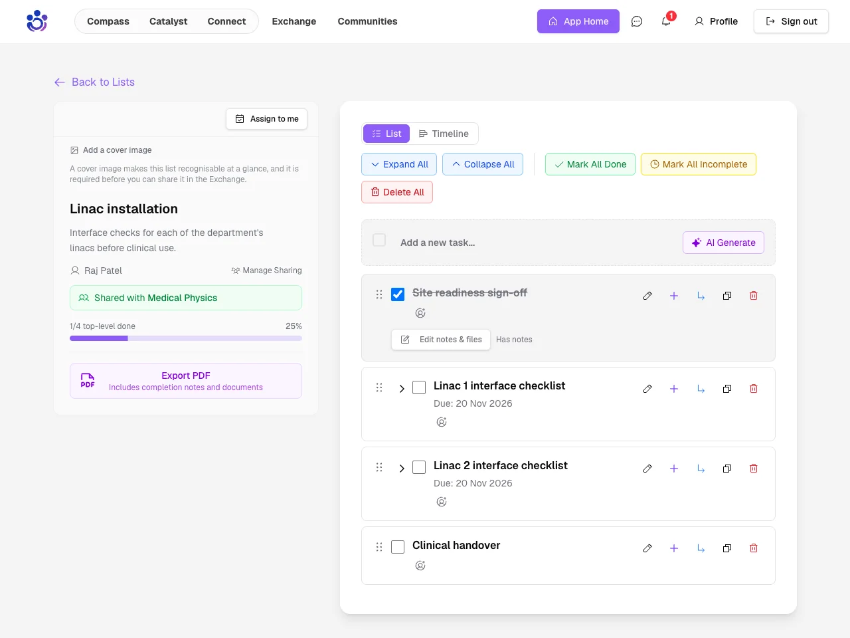Click the pencil edit icon for Clinical handover

point(647,548)
